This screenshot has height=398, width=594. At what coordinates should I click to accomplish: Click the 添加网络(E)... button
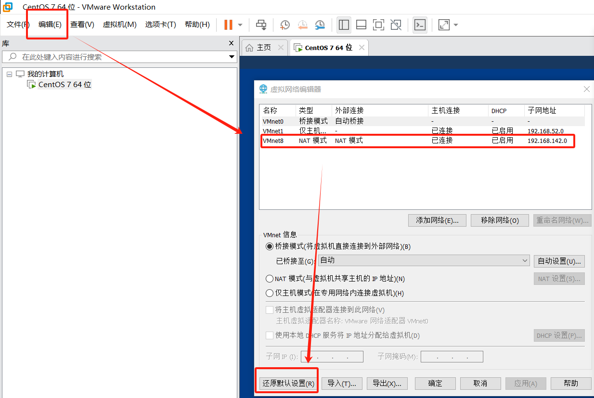437,220
